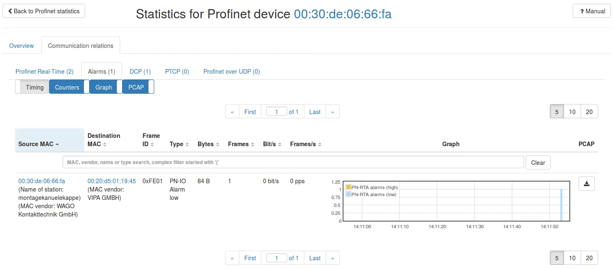The image size is (614, 269).
Task: Click the yellow PN-RTA alarms (high) legend swatch
Action: click(348, 187)
